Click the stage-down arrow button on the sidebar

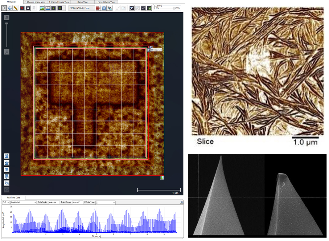[6, 169]
